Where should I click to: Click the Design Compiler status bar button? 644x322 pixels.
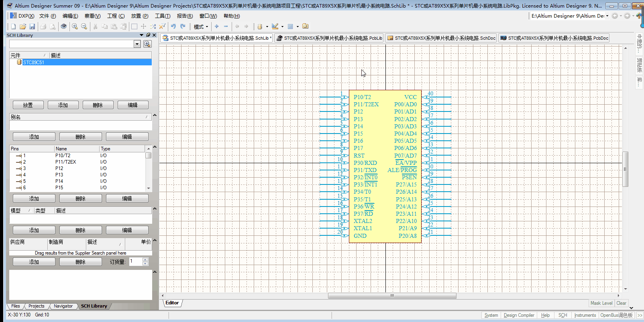coord(519,315)
